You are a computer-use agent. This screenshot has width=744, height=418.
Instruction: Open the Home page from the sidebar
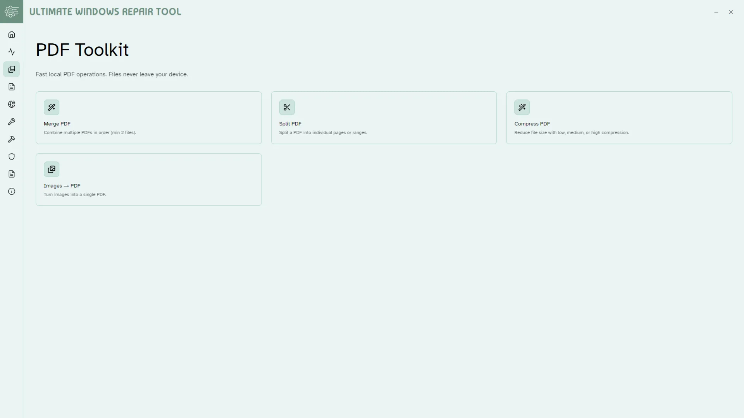pos(12,34)
